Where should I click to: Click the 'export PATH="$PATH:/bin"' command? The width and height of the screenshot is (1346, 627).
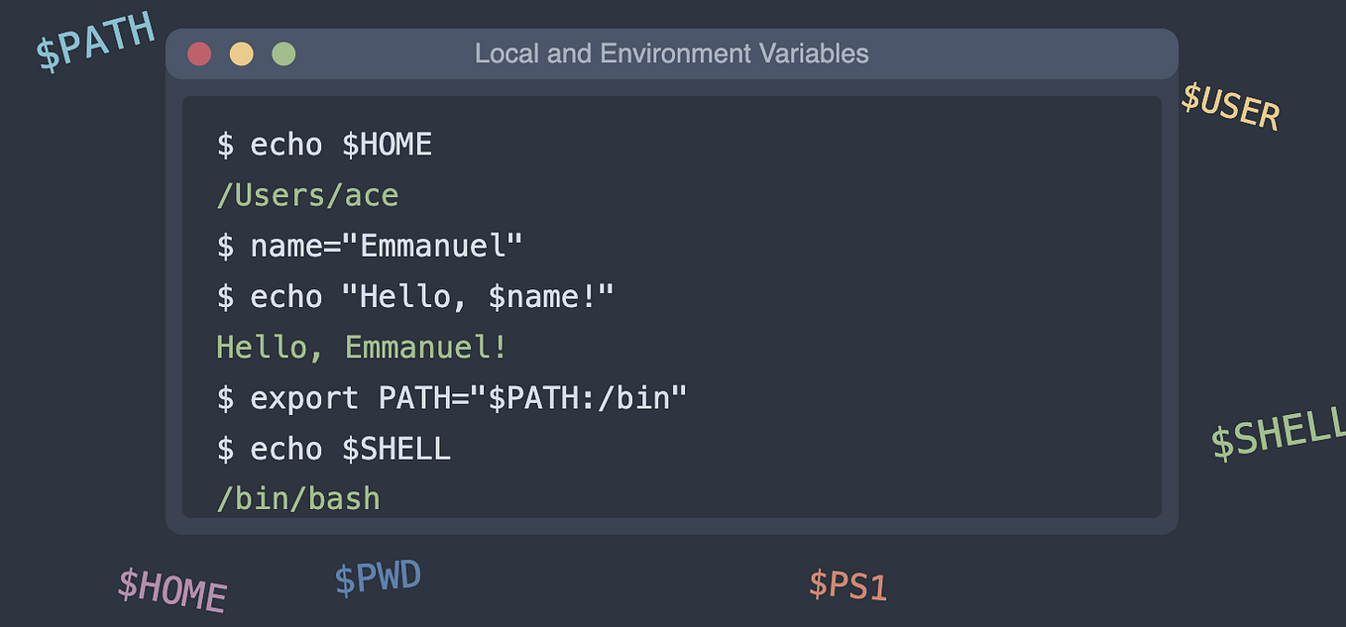(452, 397)
